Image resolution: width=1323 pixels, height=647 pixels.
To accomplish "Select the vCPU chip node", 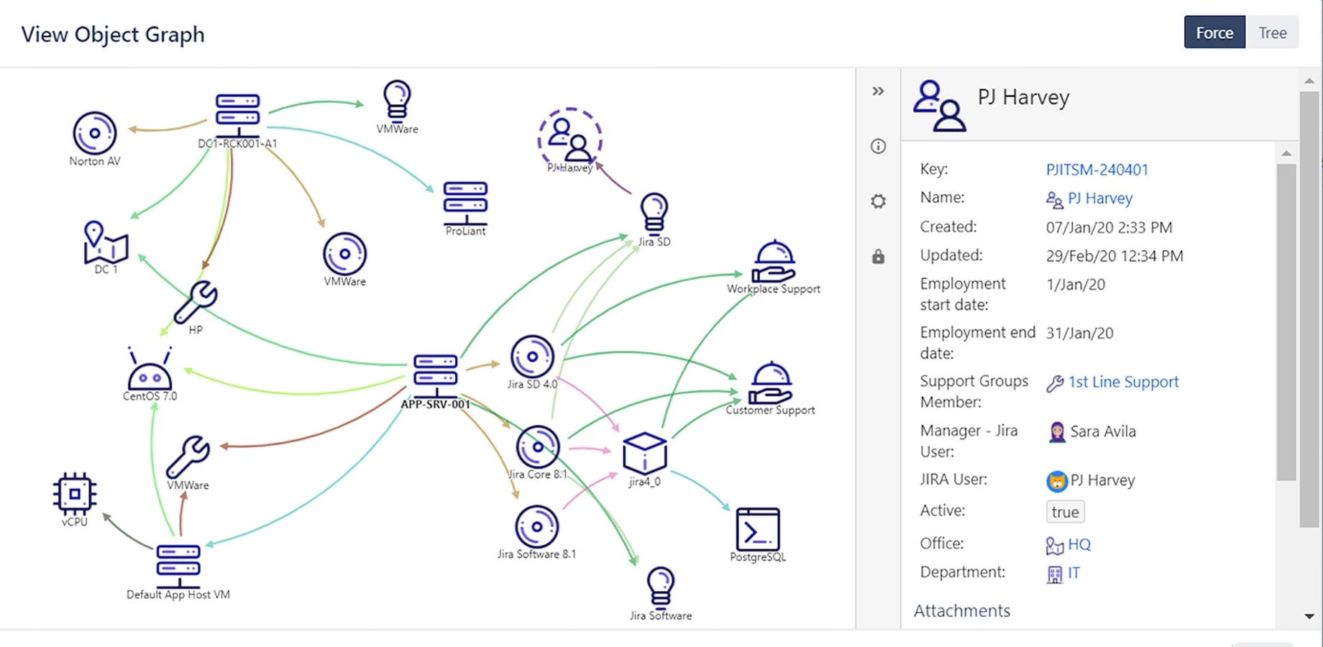I will (x=75, y=494).
